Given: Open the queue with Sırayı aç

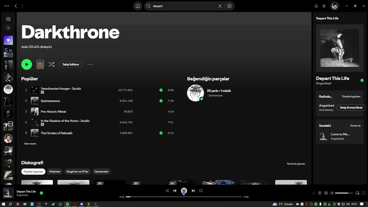Looking at the screenshot, I should pos(355,126).
